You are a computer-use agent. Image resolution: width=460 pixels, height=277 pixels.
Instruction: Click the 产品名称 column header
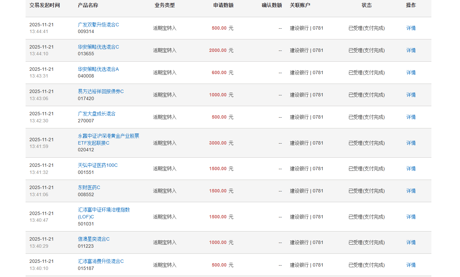tap(88, 5)
